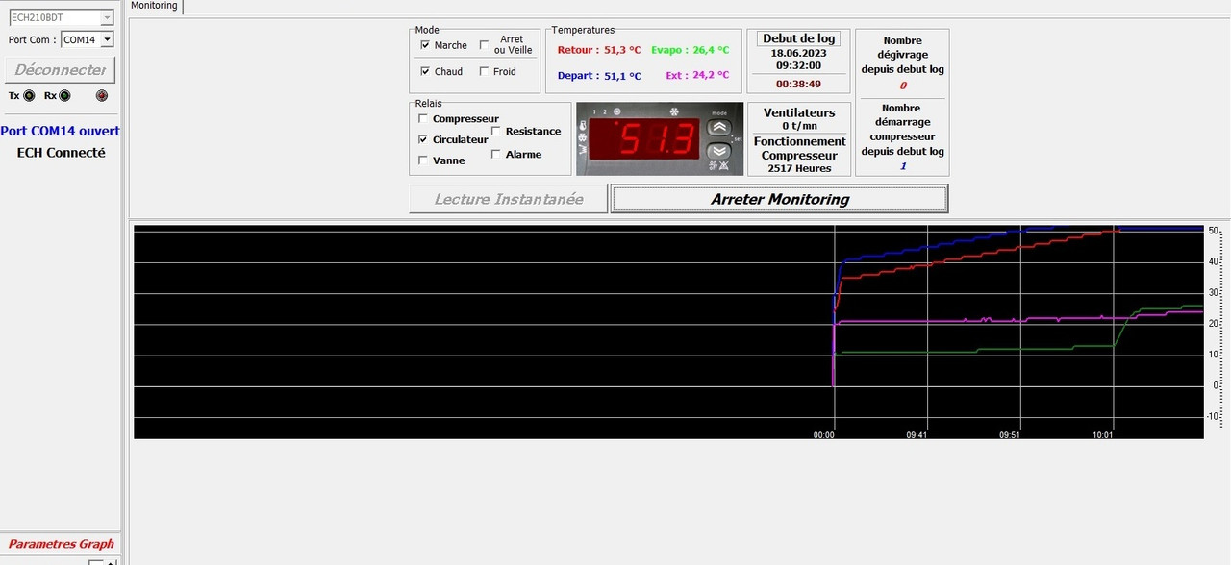Enable the Froid mode checkbox
The image size is (1231, 565).
click(x=484, y=71)
